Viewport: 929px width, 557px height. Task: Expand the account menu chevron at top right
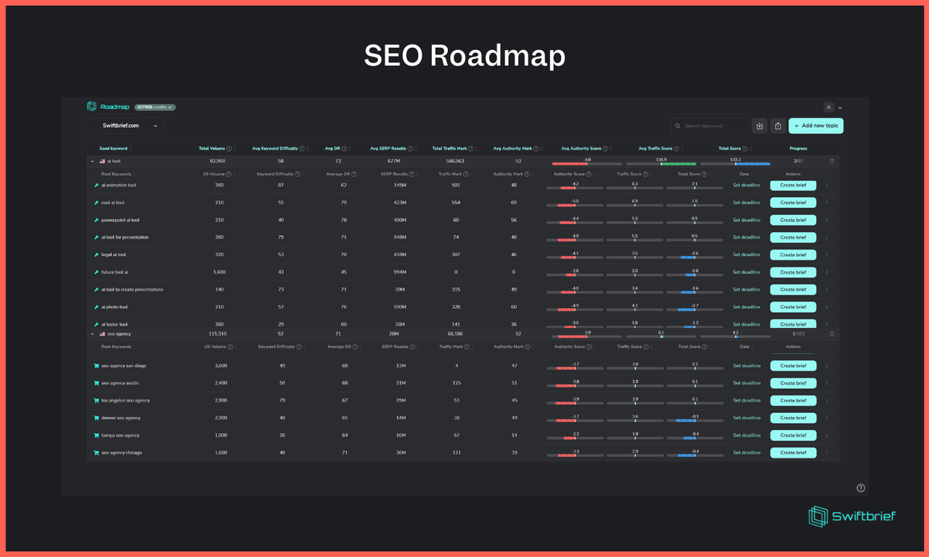pyautogui.click(x=840, y=107)
